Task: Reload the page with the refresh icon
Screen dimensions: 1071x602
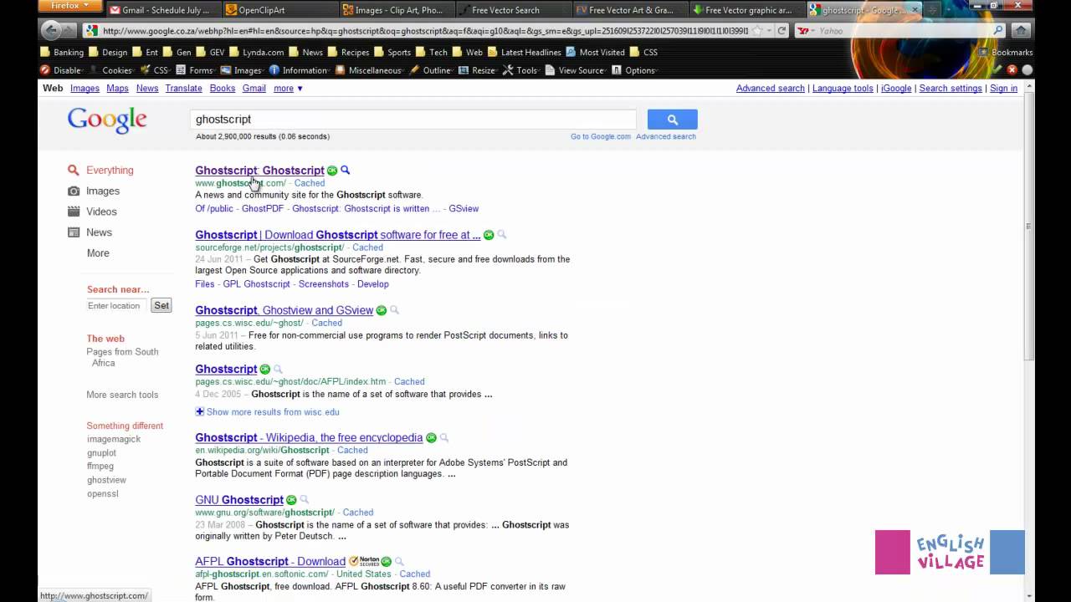Action: (781, 31)
